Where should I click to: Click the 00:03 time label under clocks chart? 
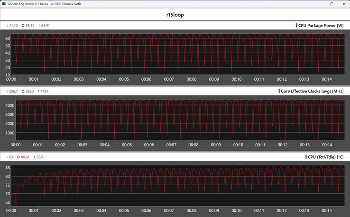coord(83,145)
